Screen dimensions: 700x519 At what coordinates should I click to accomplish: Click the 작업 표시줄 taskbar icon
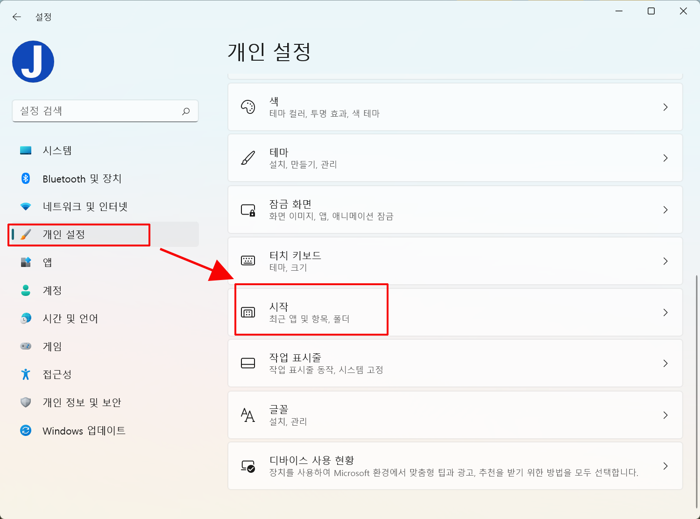tap(248, 363)
